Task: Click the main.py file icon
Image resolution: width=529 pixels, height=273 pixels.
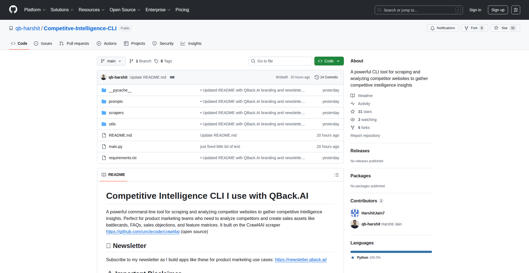Action: pyautogui.click(x=104, y=147)
